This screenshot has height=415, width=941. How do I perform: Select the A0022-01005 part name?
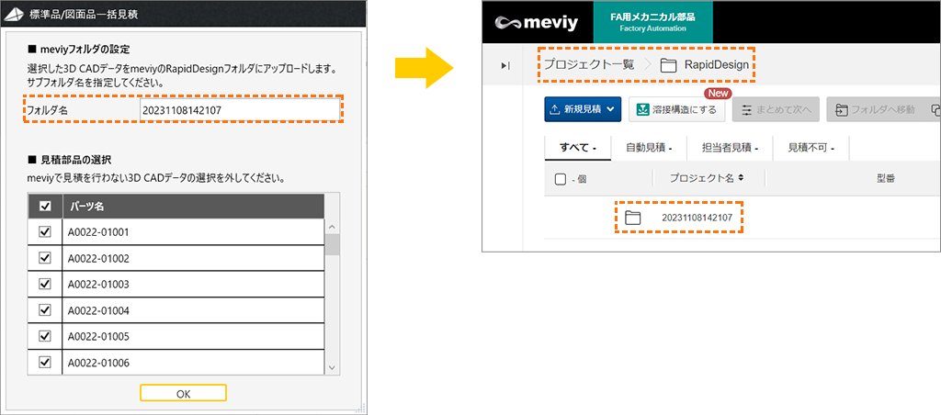[97, 336]
